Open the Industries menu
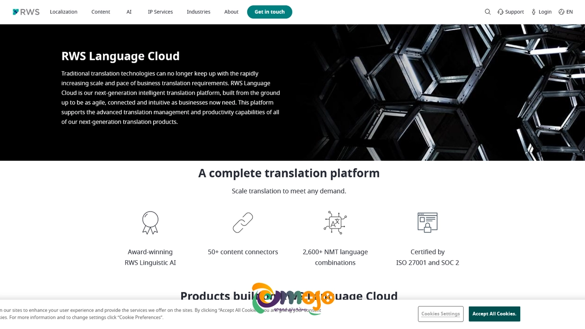Viewport: 585px width, 329px height. [198, 12]
